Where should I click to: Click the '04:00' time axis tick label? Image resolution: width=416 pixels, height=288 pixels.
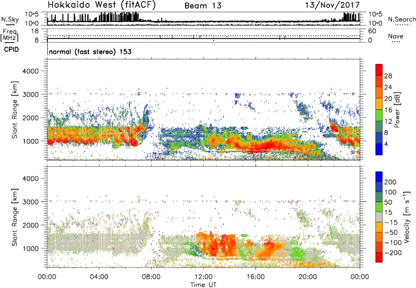99,277
